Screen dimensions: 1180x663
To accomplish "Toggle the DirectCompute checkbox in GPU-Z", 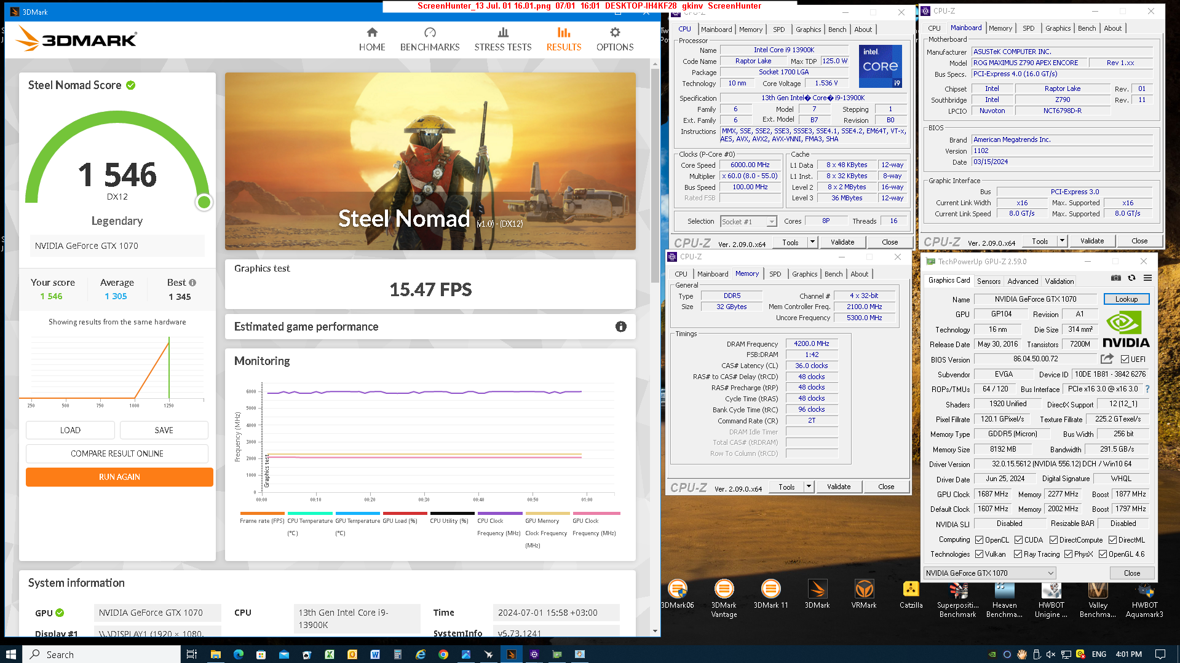I will (x=1053, y=540).
